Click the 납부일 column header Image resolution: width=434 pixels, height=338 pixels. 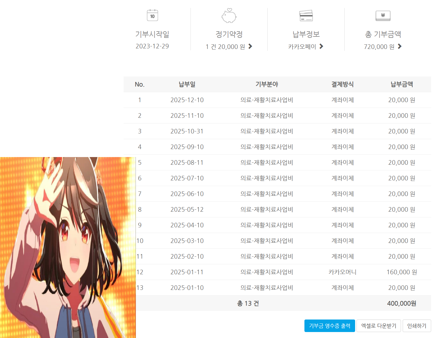click(187, 84)
